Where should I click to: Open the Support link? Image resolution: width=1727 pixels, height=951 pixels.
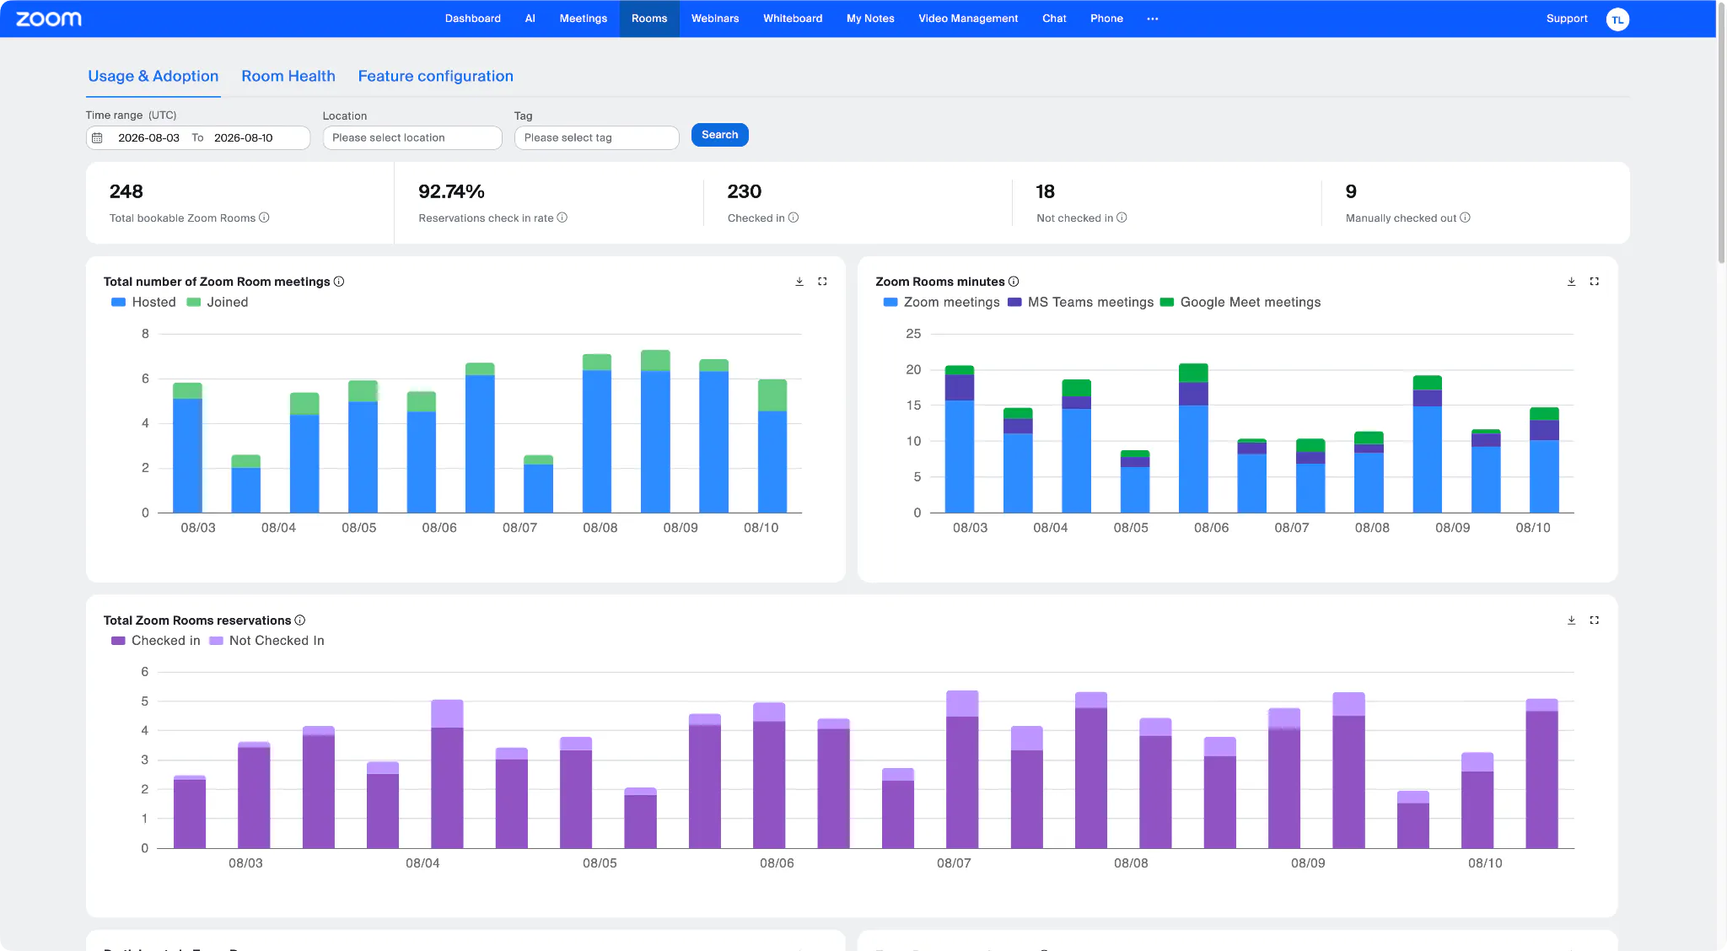[x=1567, y=19]
